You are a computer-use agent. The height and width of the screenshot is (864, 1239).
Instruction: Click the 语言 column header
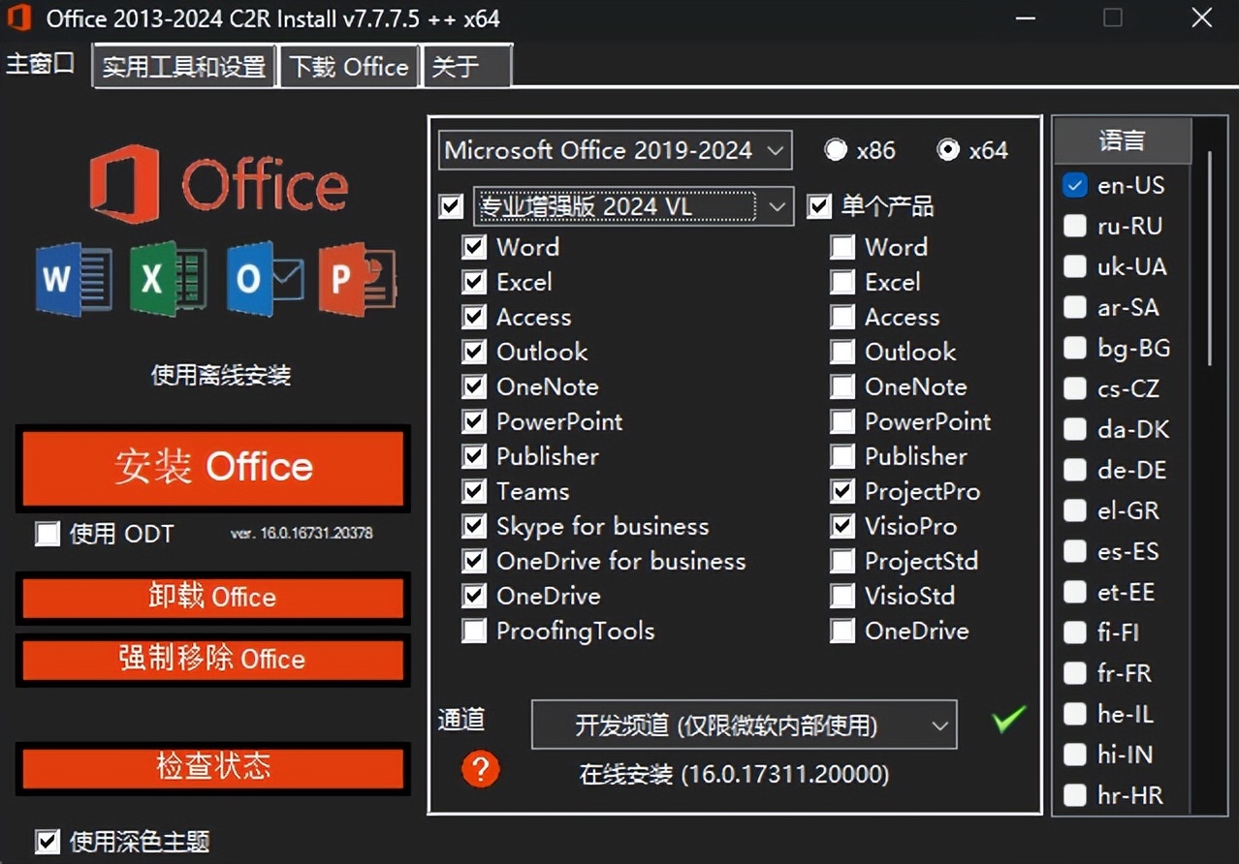[x=1123, y=141]
